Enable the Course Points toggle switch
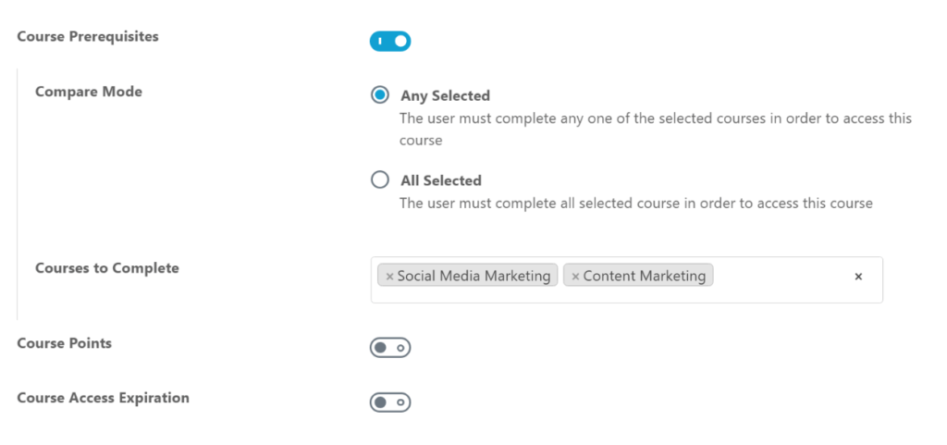Screen dimensions: 947x445 (x=390, y=348)
